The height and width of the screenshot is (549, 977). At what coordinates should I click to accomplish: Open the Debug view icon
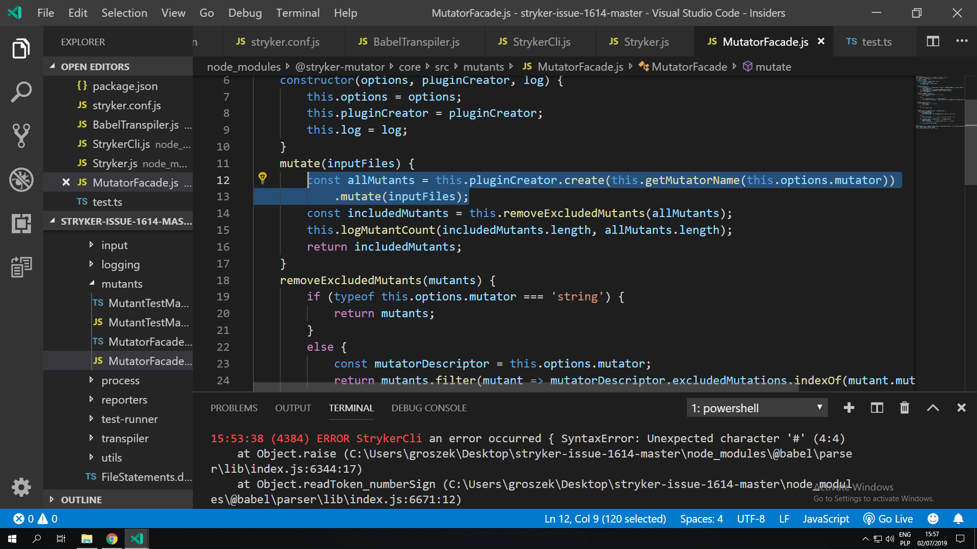click(x=21, y=179)
